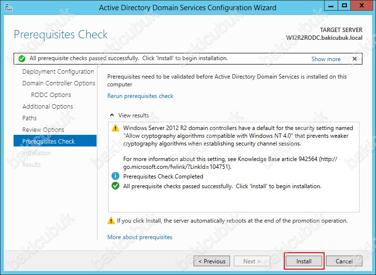Click warning icon next to cryptography message
The height and width of the screenshot is (275, 376).
click(115, 128)
